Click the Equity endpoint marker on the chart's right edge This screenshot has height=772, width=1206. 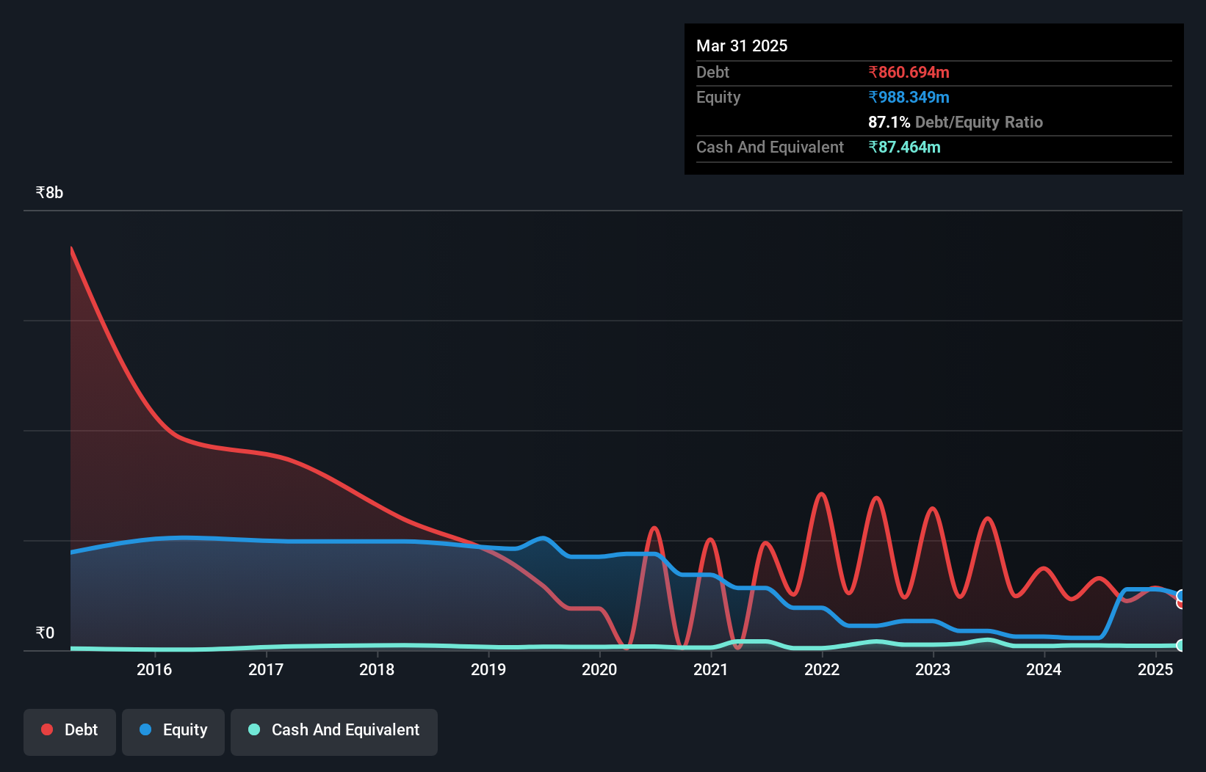[x=1180, y=596]
